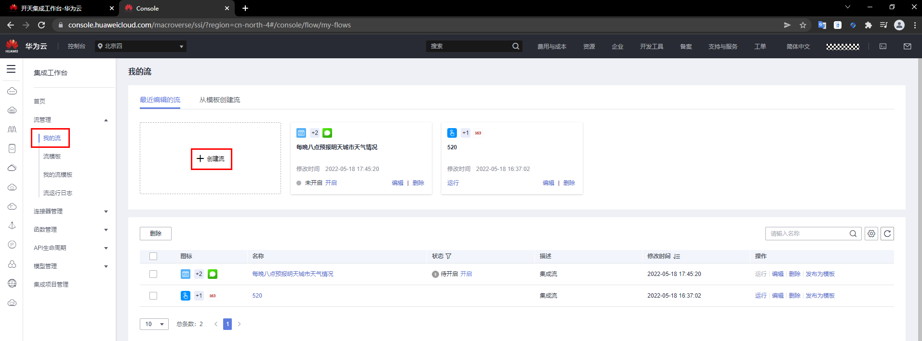Open the 北京四 region dropdown
Screen dimensions: 922x341
(141, 46)
